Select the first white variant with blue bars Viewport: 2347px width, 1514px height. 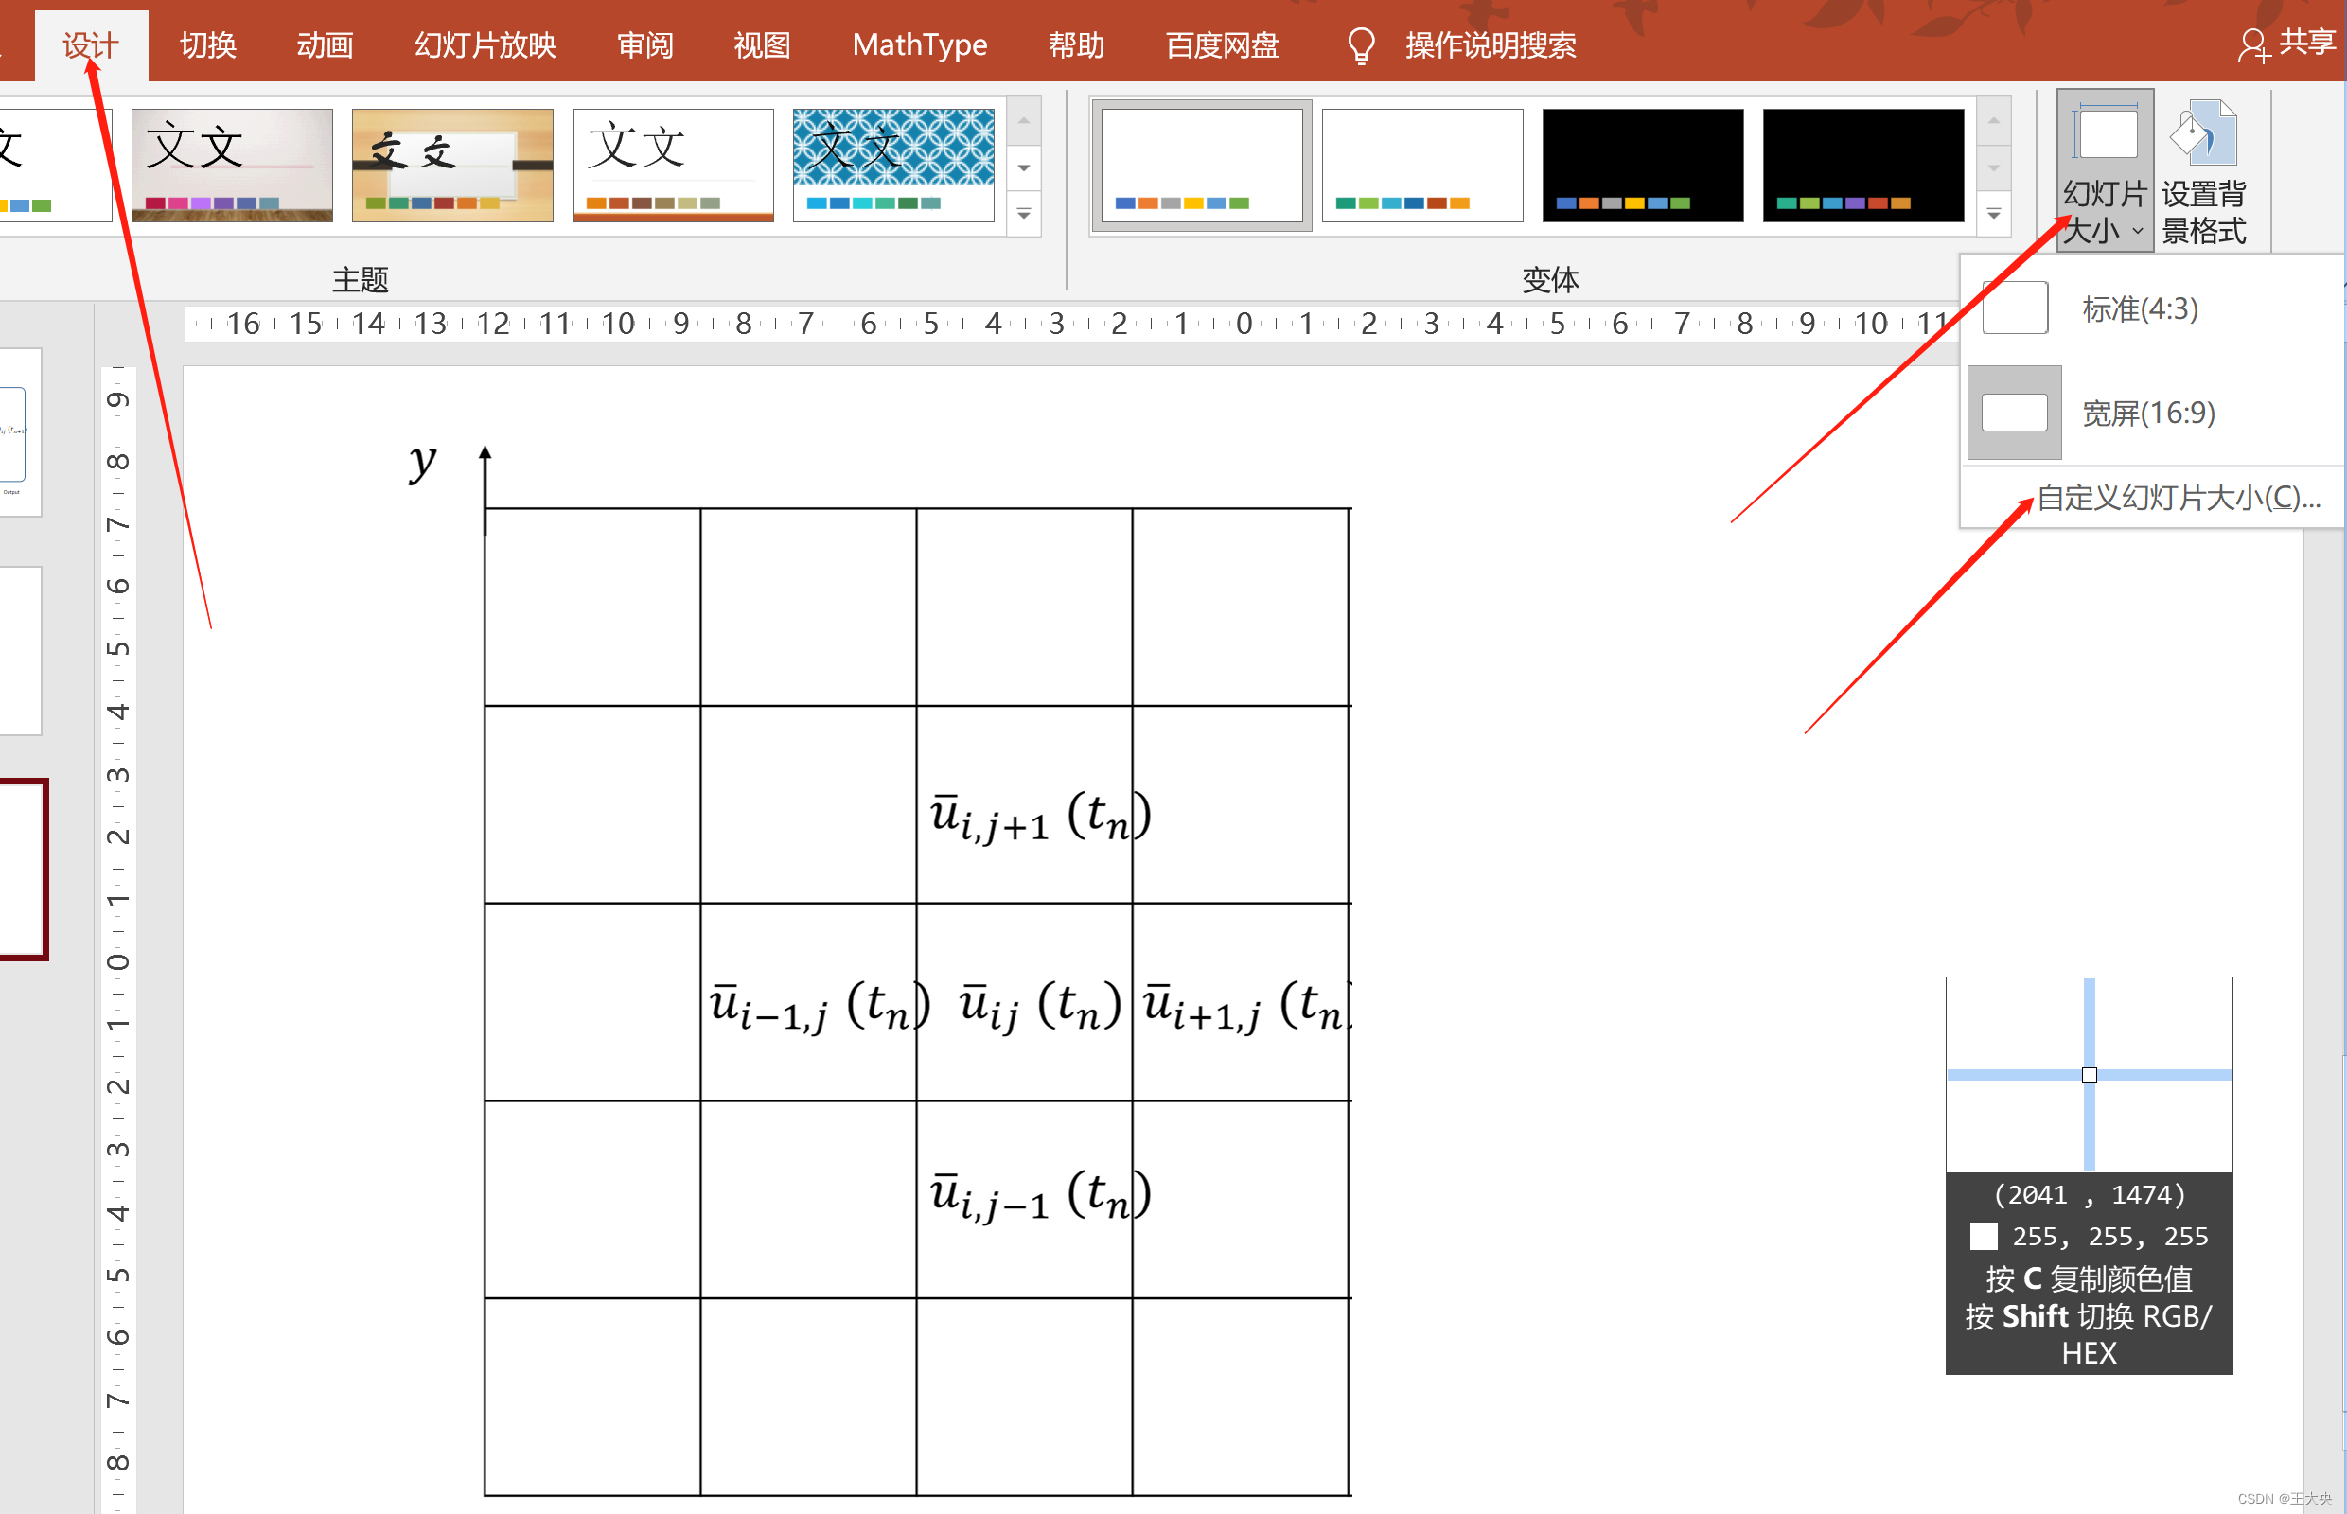coord(1201,166)
